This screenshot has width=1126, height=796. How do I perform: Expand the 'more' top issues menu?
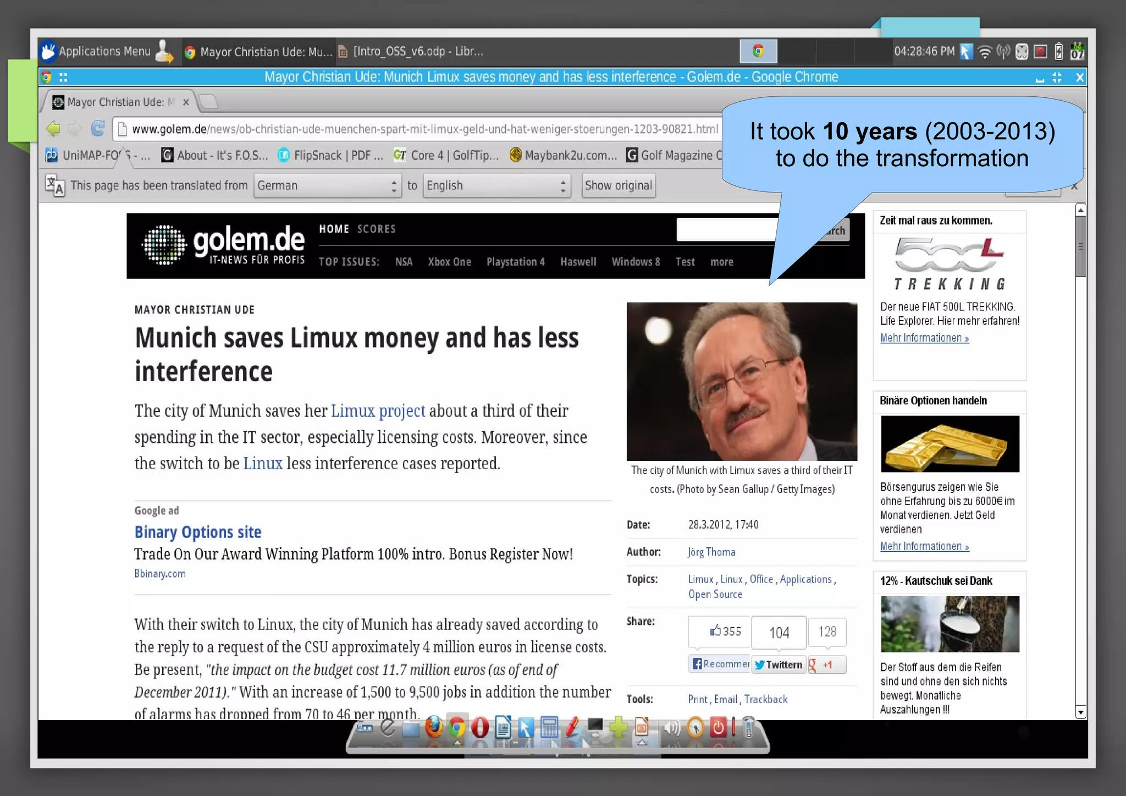pos(721,262)
